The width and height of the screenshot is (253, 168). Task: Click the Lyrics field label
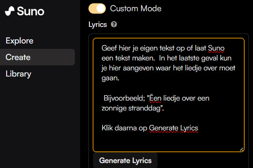click(x=98, y=24)
